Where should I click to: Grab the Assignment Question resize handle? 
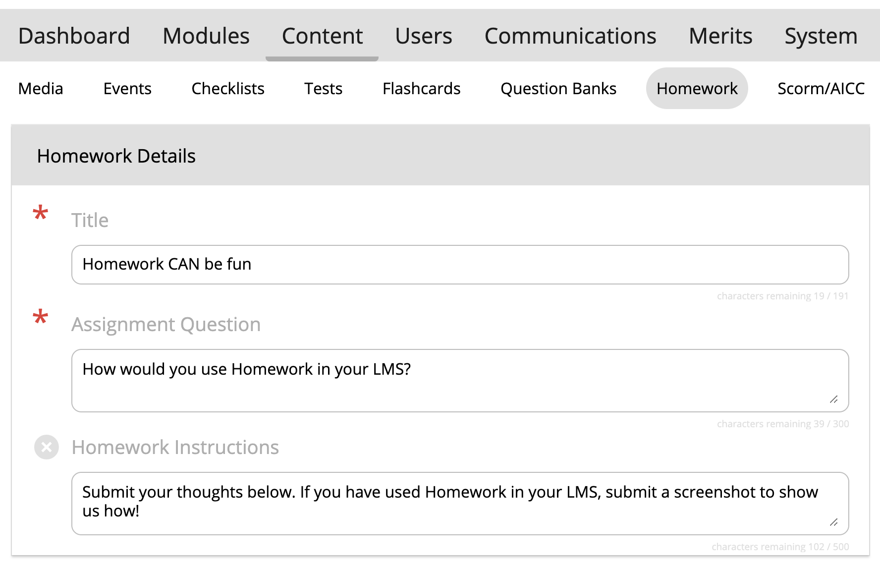point(834,399)
